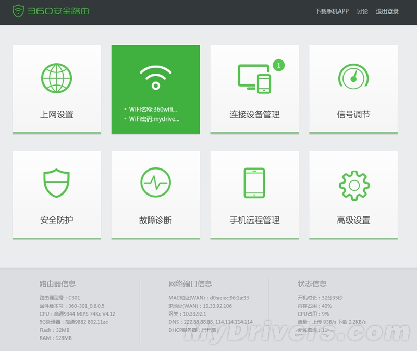417x351 pixels.
Task: Open the 安全防护 tile label
Action: click(x=57, y=220)
